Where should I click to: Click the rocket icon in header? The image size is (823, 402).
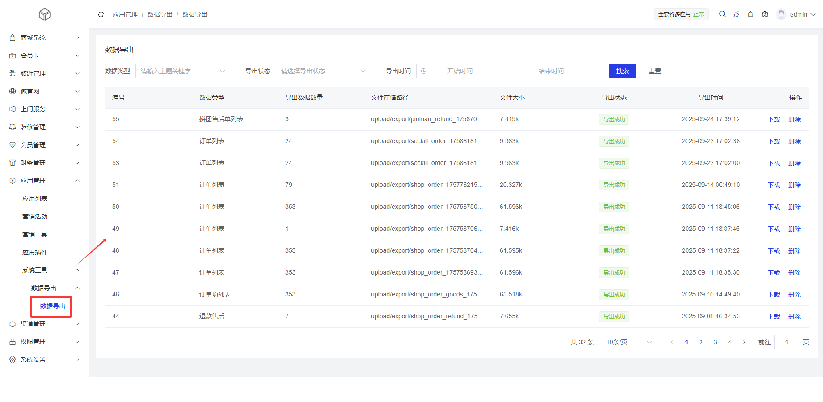coord(736,14)
